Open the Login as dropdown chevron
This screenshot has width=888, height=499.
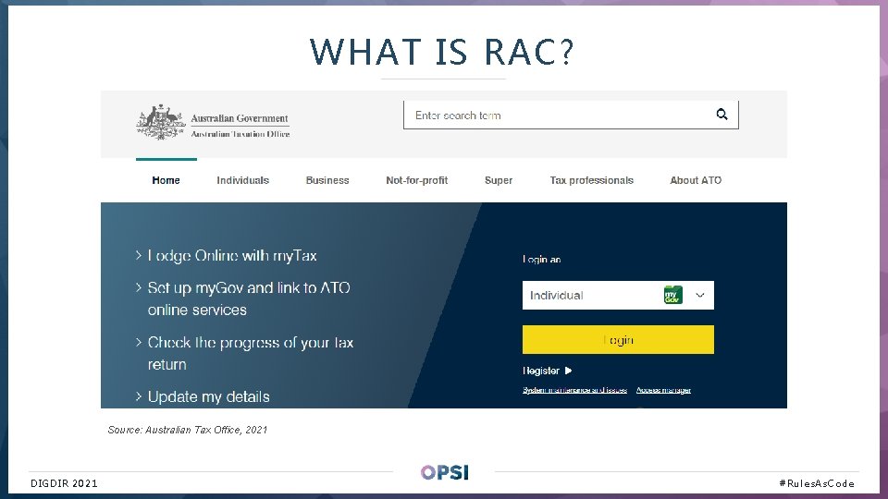pos(700,296)
